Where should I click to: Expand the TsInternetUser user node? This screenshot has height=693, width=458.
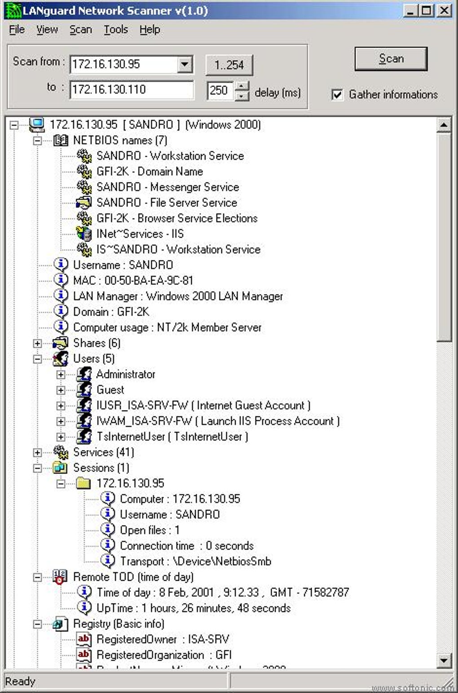61,437
